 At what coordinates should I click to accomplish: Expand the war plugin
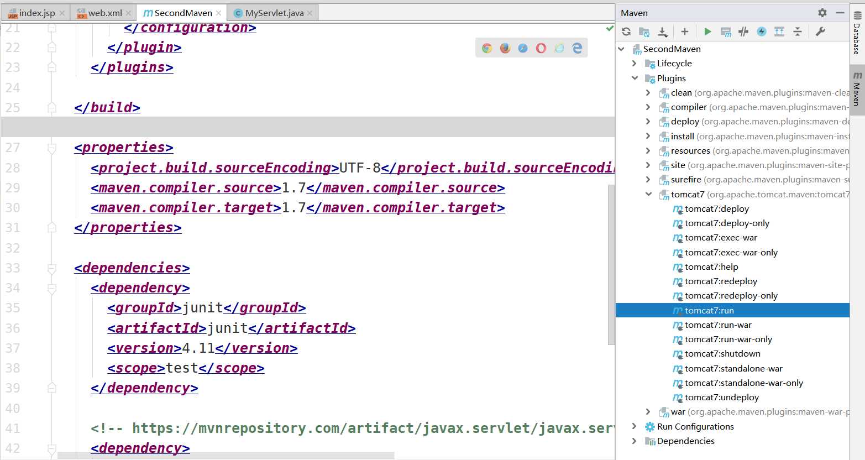pos(648,411)
